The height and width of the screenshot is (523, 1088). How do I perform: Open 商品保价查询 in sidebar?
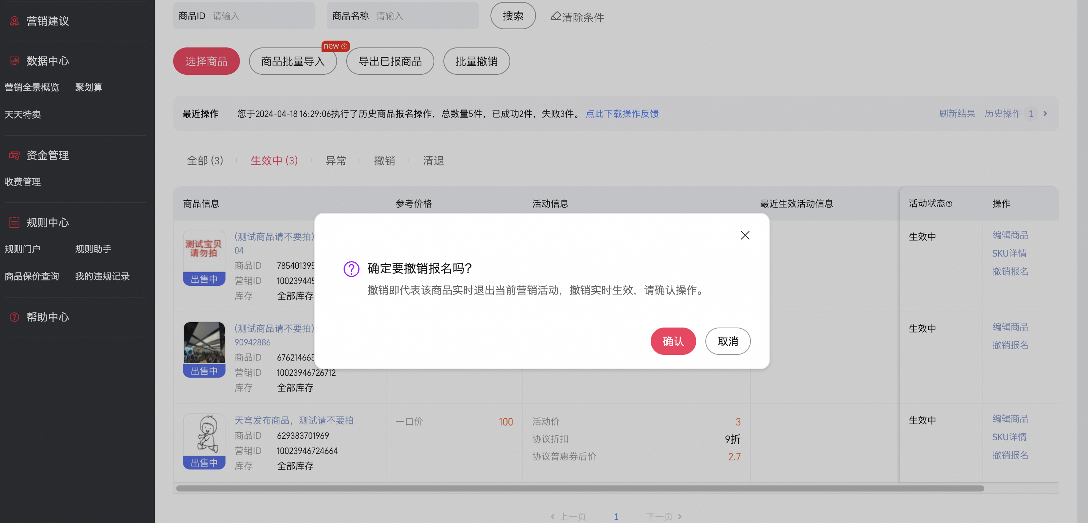(32, 276)
